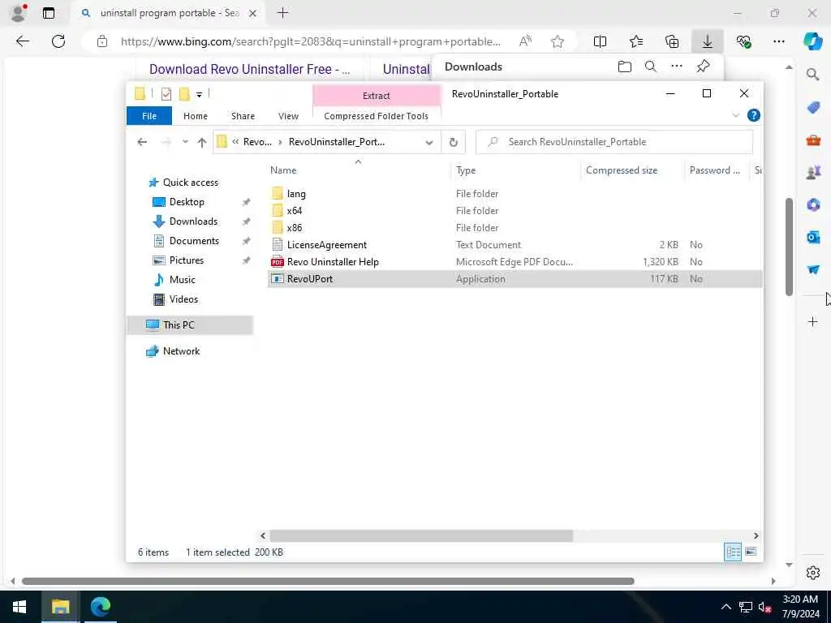
Task: Open the Edge profile icon
Action: pyautogui.click(x=19, y=12)
